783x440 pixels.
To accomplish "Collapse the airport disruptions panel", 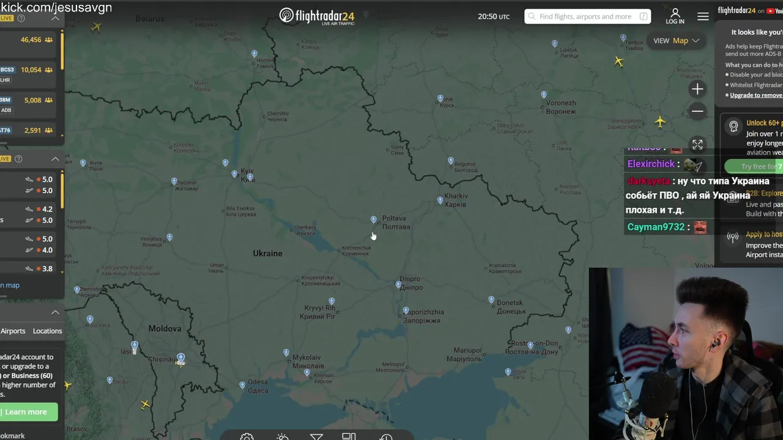I will tap(55, 159).
